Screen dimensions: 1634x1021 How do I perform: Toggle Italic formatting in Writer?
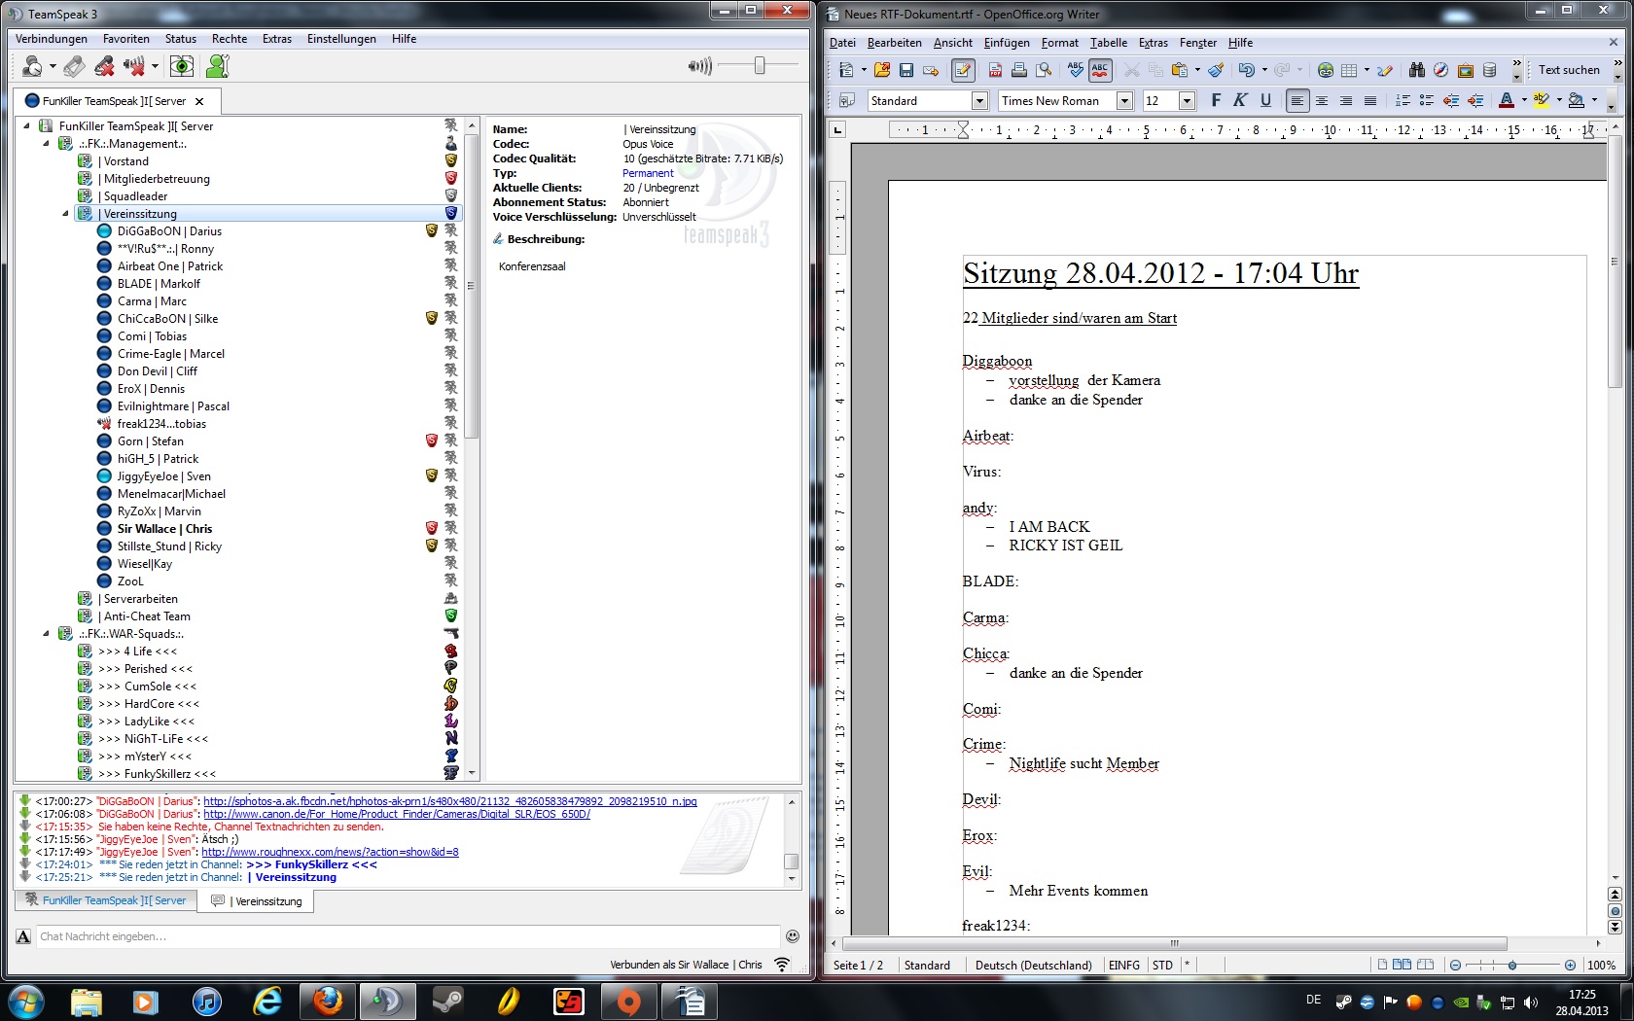point(1240,100)
